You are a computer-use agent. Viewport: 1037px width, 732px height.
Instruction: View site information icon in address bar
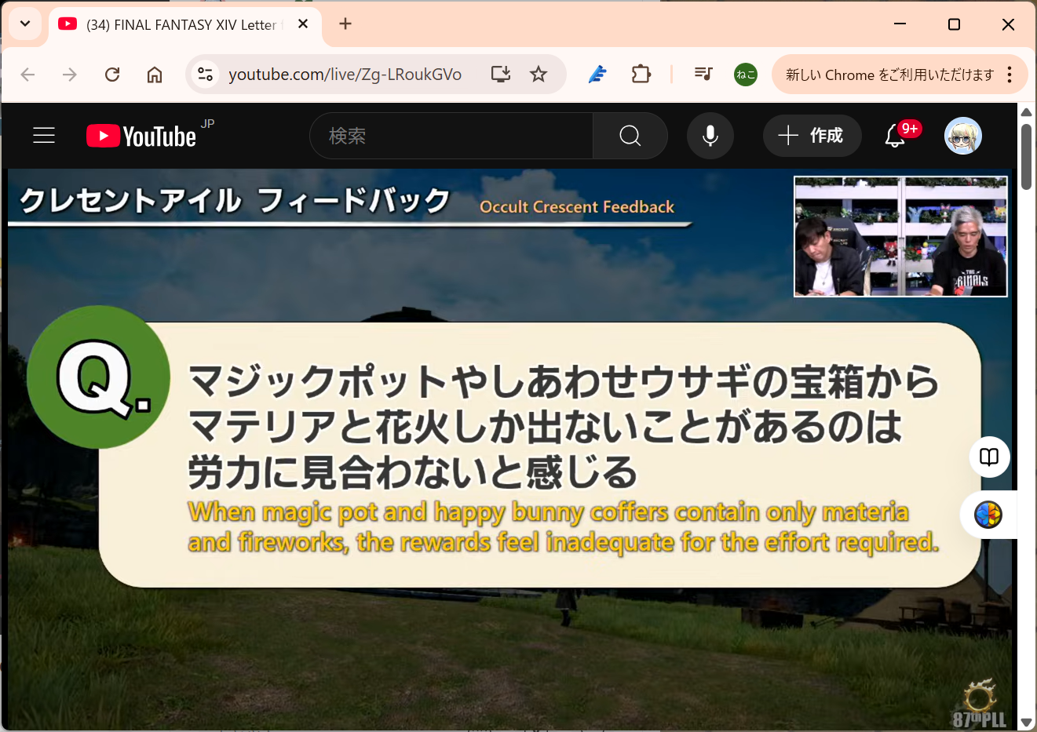pos(205,75)
